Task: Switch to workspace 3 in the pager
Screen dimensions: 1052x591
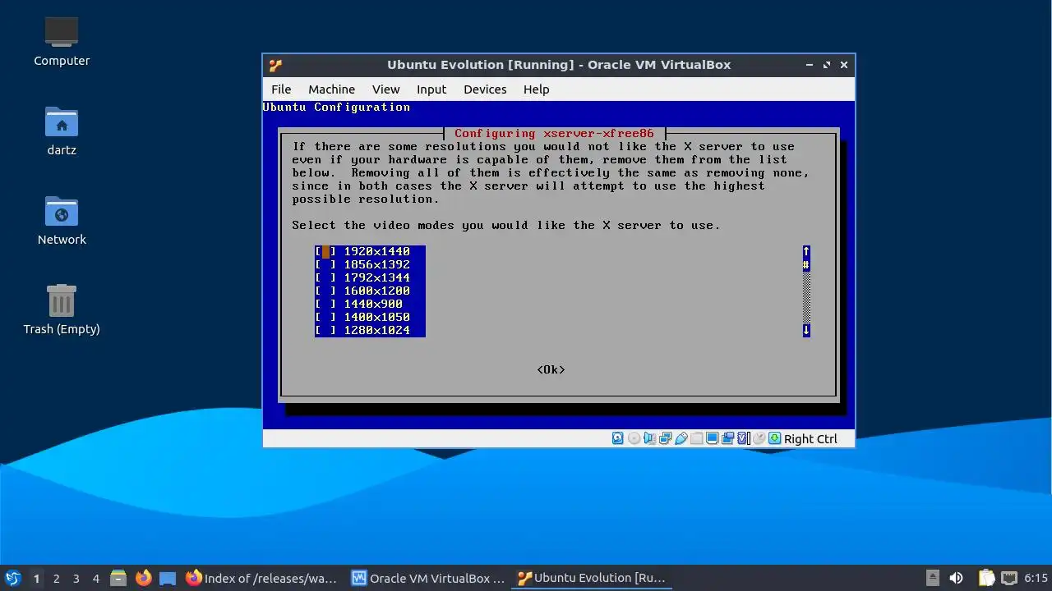Action: click(76, 579)
